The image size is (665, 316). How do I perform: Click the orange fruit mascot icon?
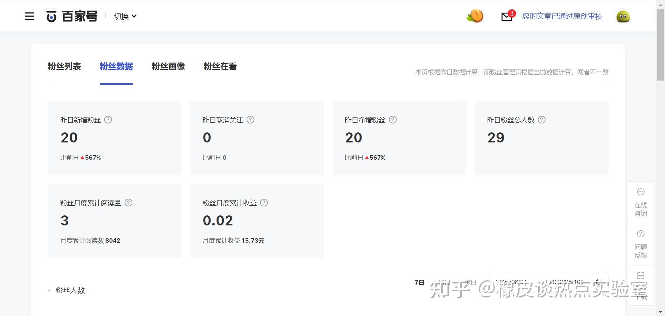pos(476,16)
